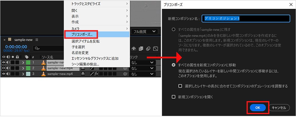Click shy switch on layer 3

pos(83,74)
